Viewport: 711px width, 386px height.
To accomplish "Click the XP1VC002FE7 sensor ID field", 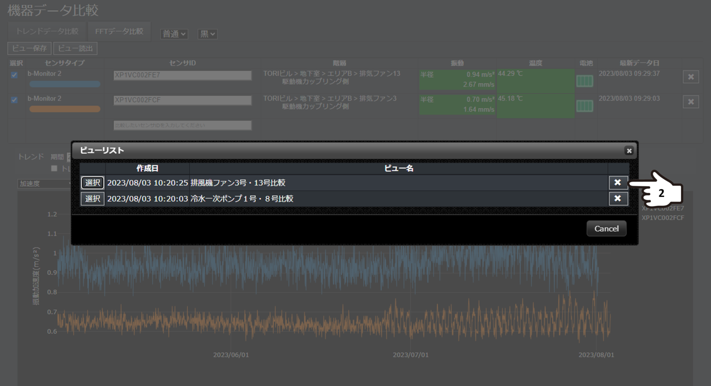I will [x=182, y=75].
